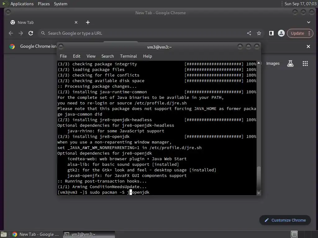
Task: Switch to vm3@vm3:~ taskbar item
Action: (x=89, y=234)
